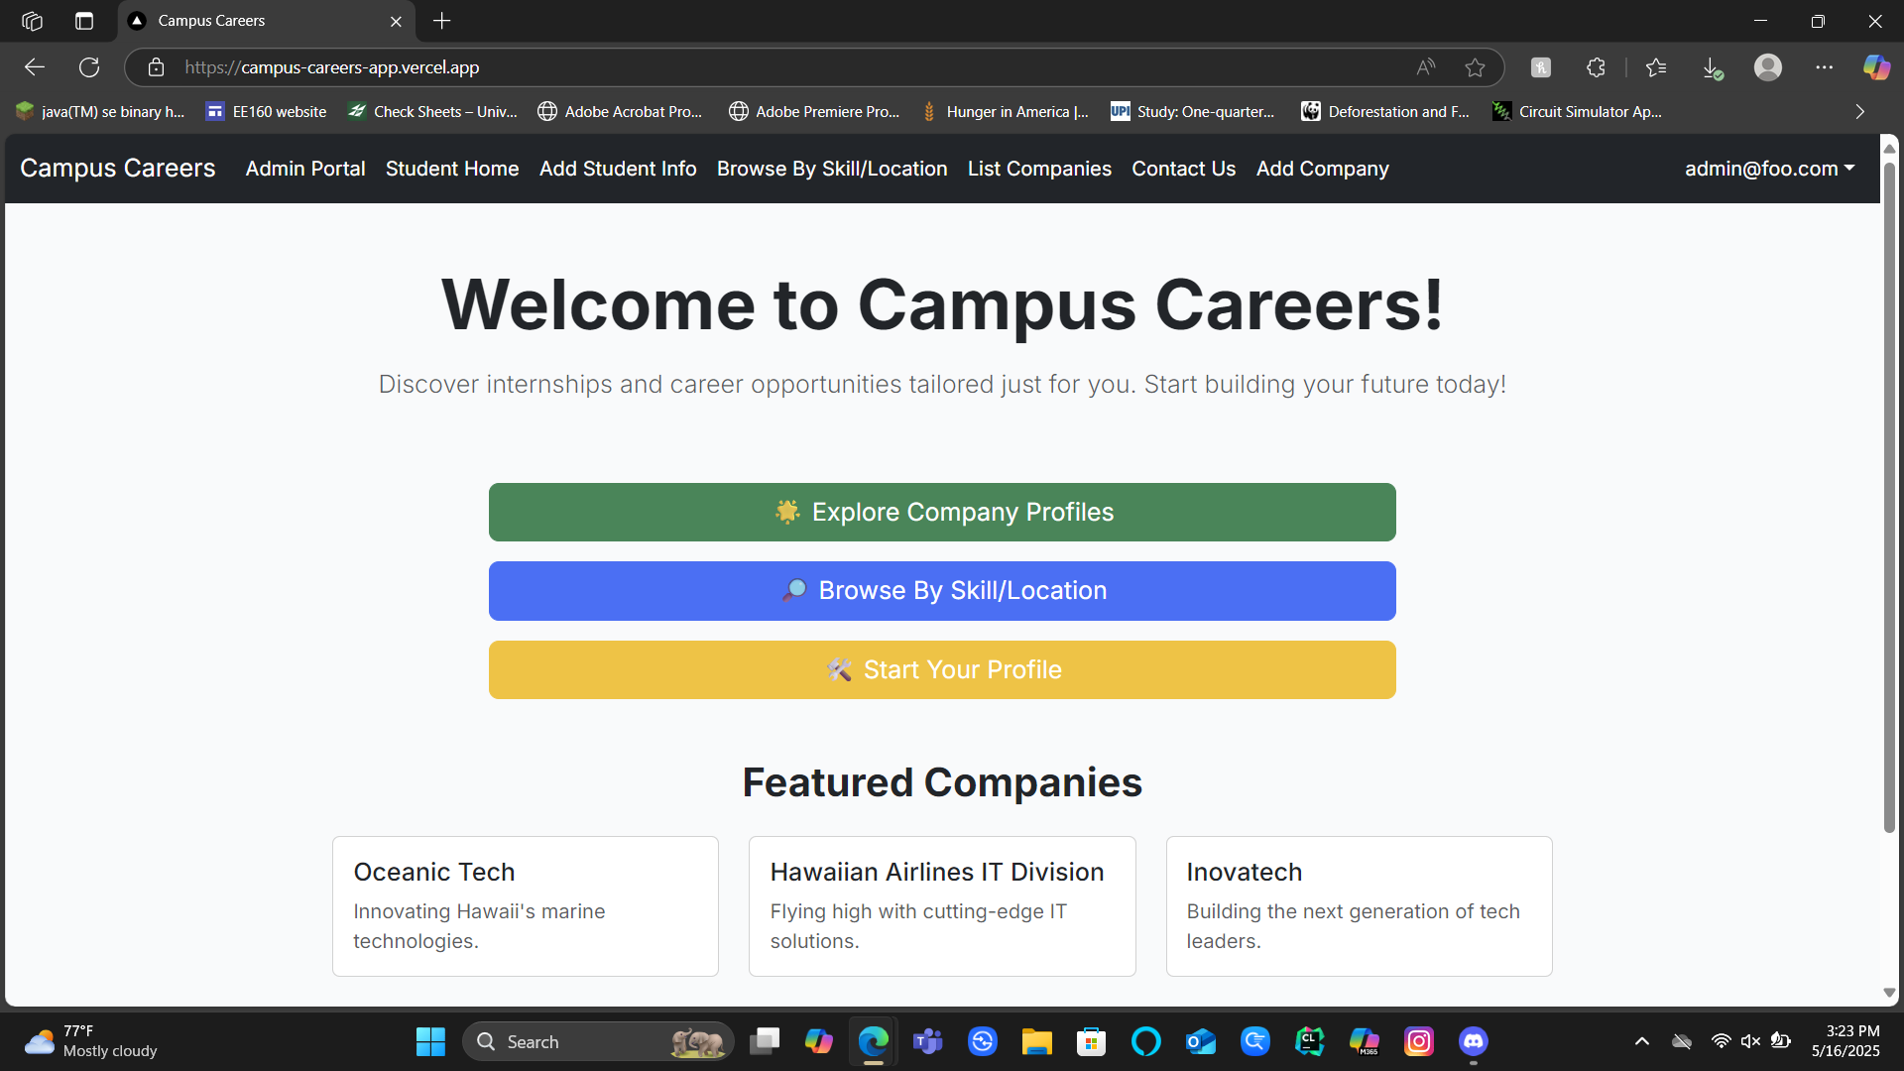Click Explore Company Profiles button
The height and width of the screenshot is (1071, 1904).
[942, 512]
